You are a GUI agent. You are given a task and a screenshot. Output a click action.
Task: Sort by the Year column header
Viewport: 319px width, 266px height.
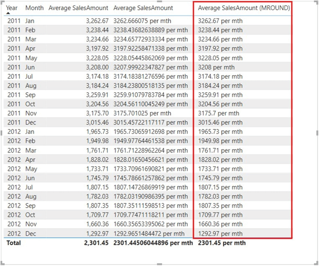pos(12,8)
